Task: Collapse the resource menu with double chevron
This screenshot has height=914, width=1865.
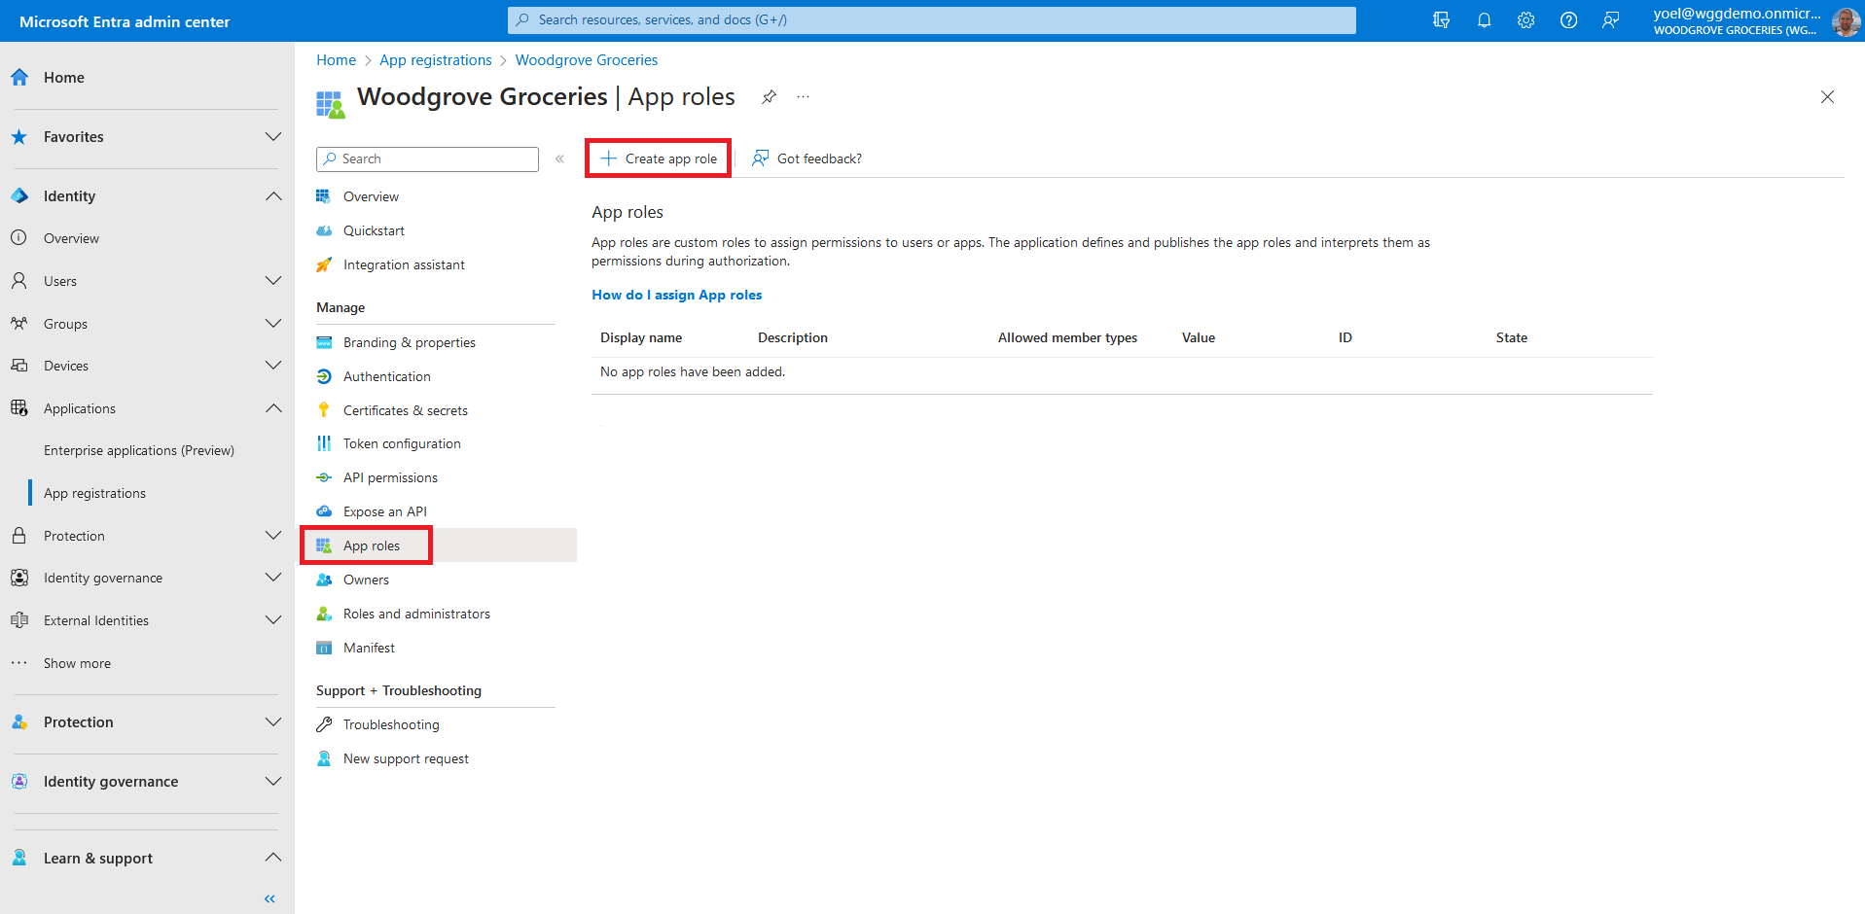Action: (559, 158)
